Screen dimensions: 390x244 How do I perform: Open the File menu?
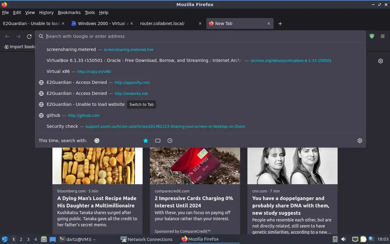pos(5,13)
